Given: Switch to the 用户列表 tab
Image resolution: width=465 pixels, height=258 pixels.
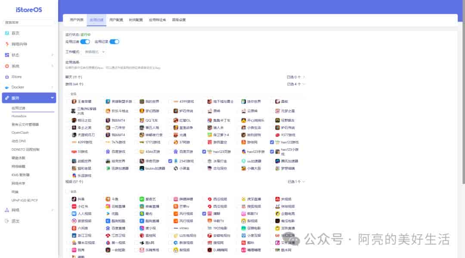Looking at the screenshot, I should tap(77, 20).
